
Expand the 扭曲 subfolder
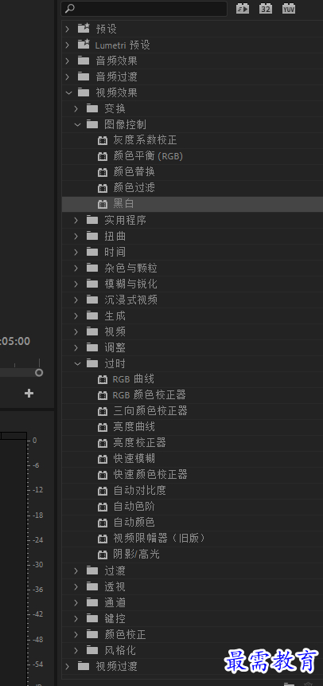pos(76,236)
